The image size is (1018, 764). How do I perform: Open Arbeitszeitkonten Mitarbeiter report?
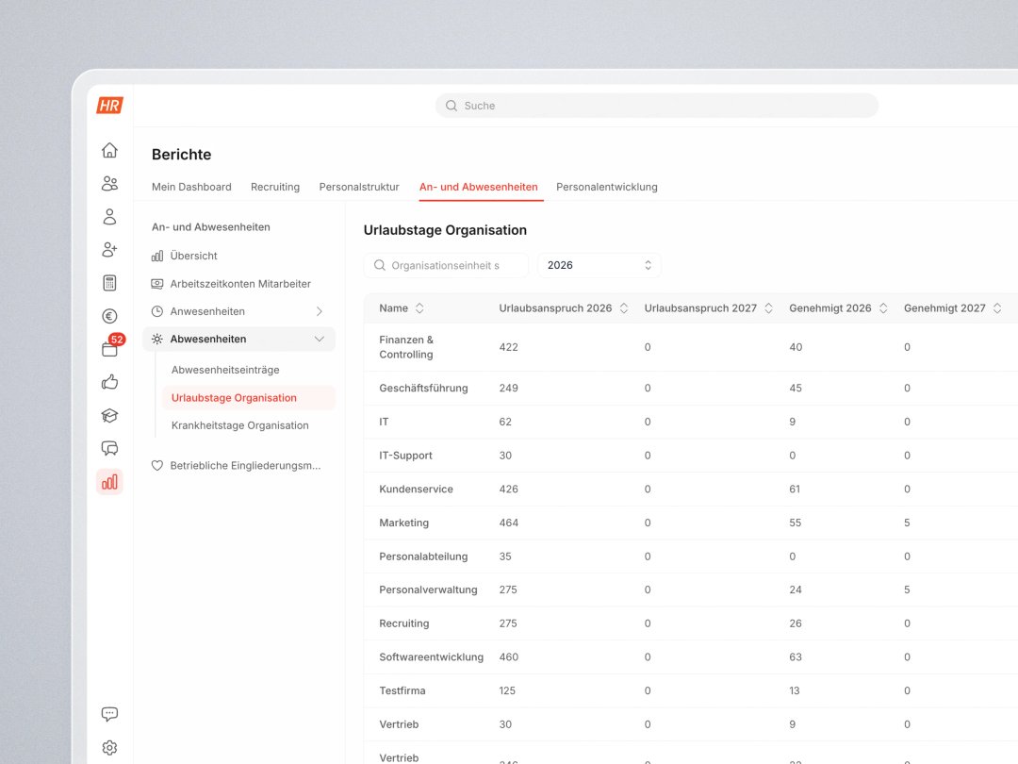click(x=240, y=284)
